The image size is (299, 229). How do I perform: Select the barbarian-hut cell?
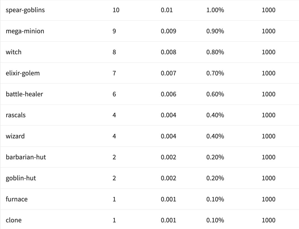coord(26,157)
